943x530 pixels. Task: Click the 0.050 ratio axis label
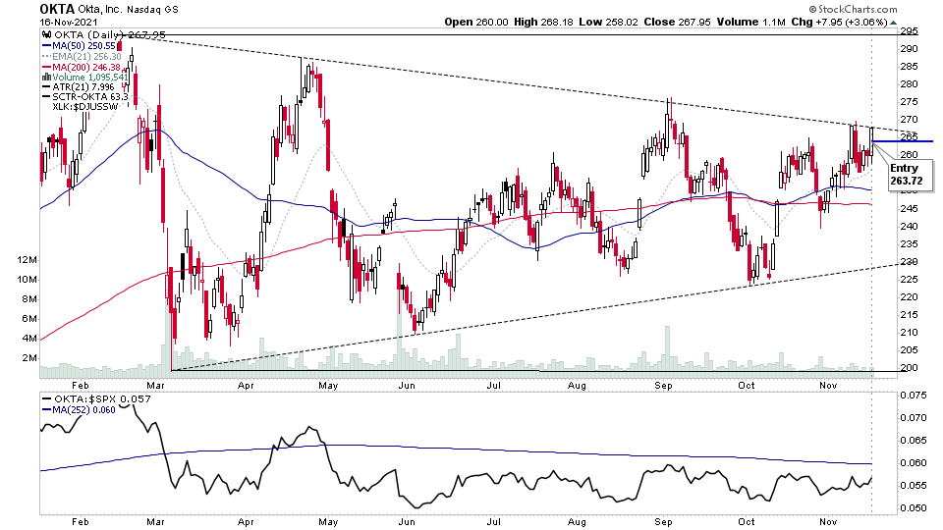(x=913, y=508)
